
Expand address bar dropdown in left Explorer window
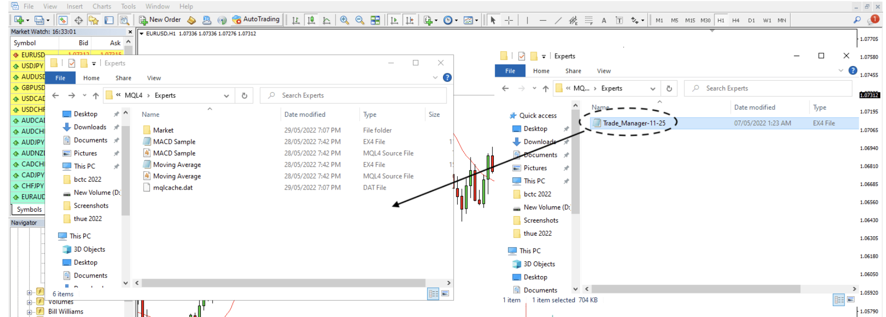226,96
